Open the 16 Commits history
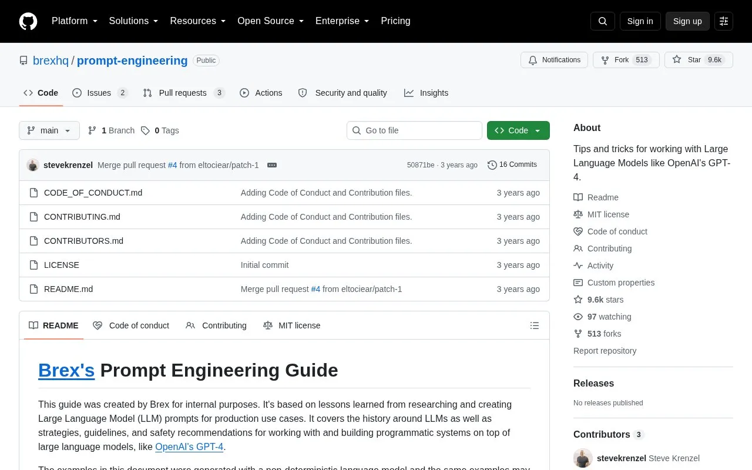 coord(512,165)
